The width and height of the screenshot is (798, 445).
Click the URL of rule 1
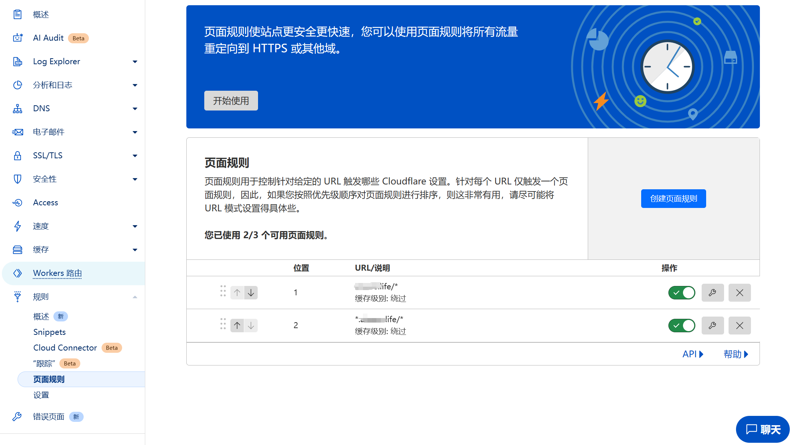(376, 286)
